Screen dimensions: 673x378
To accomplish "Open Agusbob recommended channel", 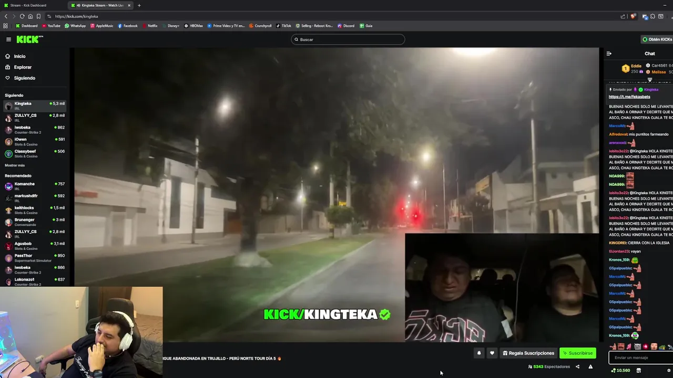I will (x=35, y=246).
